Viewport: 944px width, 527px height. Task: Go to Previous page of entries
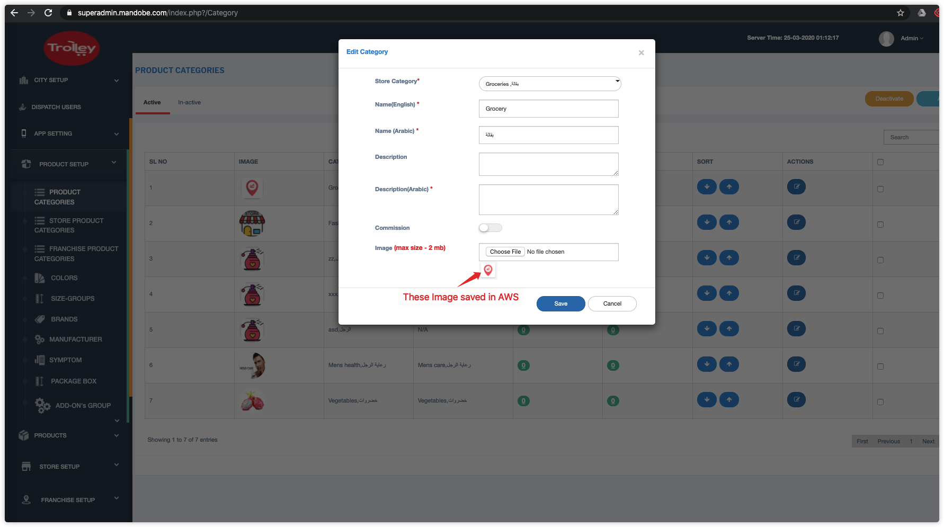[x=888, y=441]
